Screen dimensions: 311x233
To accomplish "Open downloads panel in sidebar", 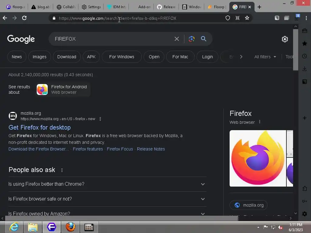I will coord(305,69).
